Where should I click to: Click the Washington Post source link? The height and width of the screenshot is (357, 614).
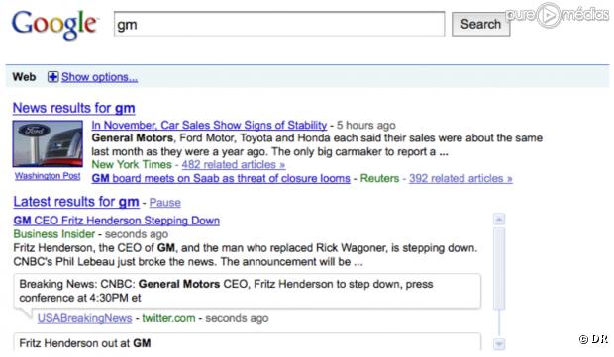48,176
